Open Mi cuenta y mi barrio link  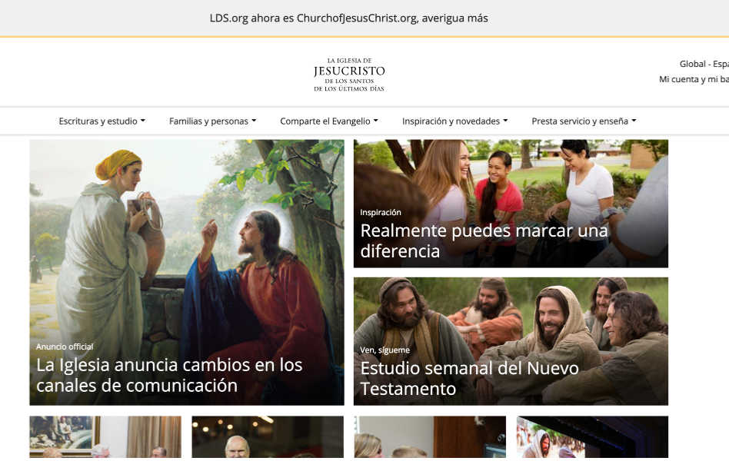(x=694, y=79)
